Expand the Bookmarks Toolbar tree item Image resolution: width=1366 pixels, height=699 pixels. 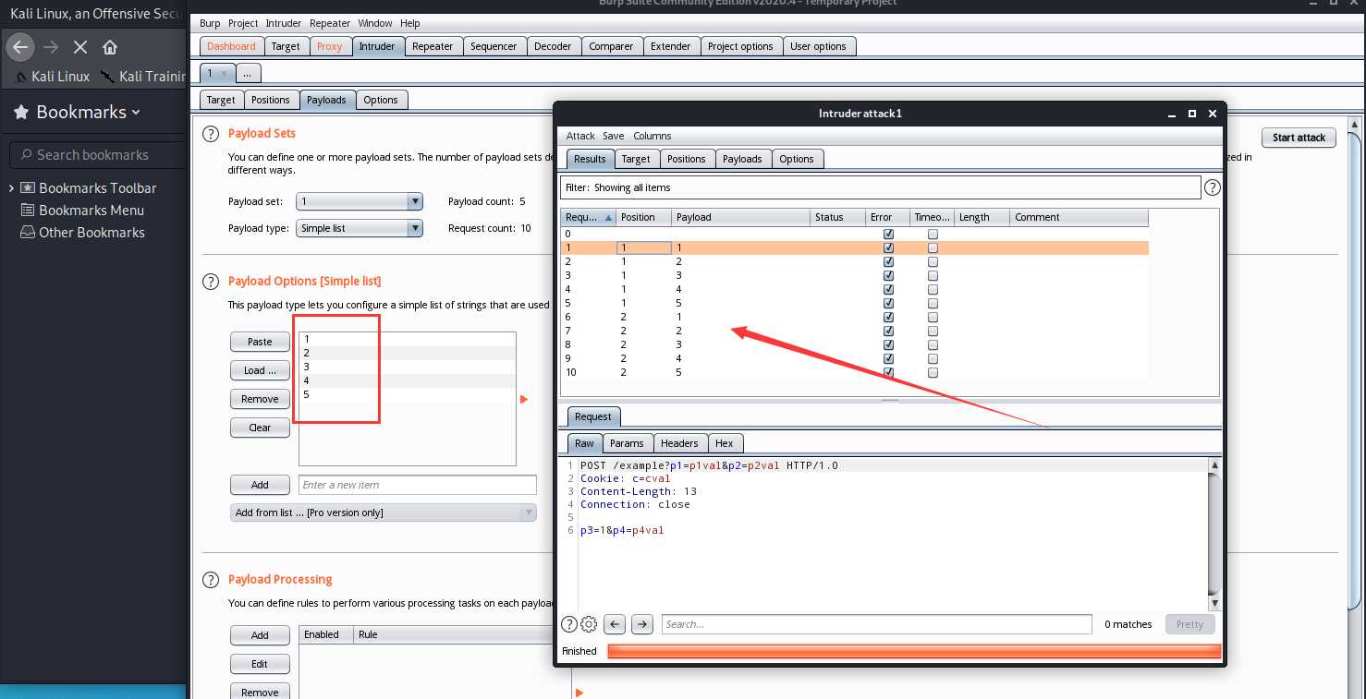click(x=11, y=188)
